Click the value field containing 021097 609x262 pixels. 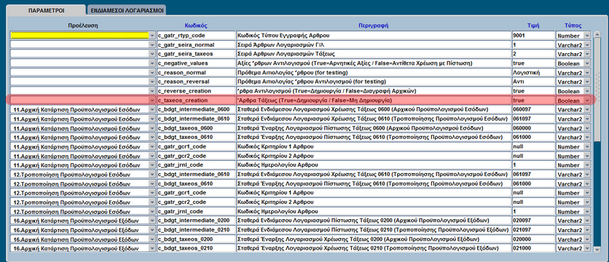pyautogui.click(x=533, y=229)
